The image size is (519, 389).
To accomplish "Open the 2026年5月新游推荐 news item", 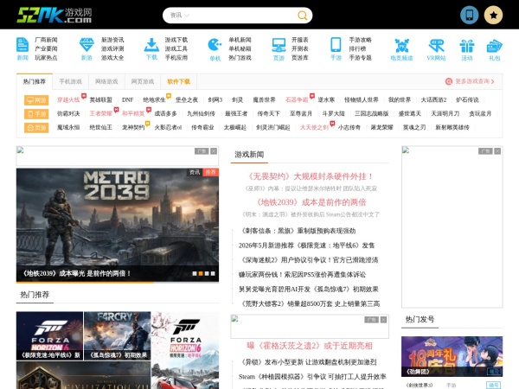I will (x=306, y=246).
